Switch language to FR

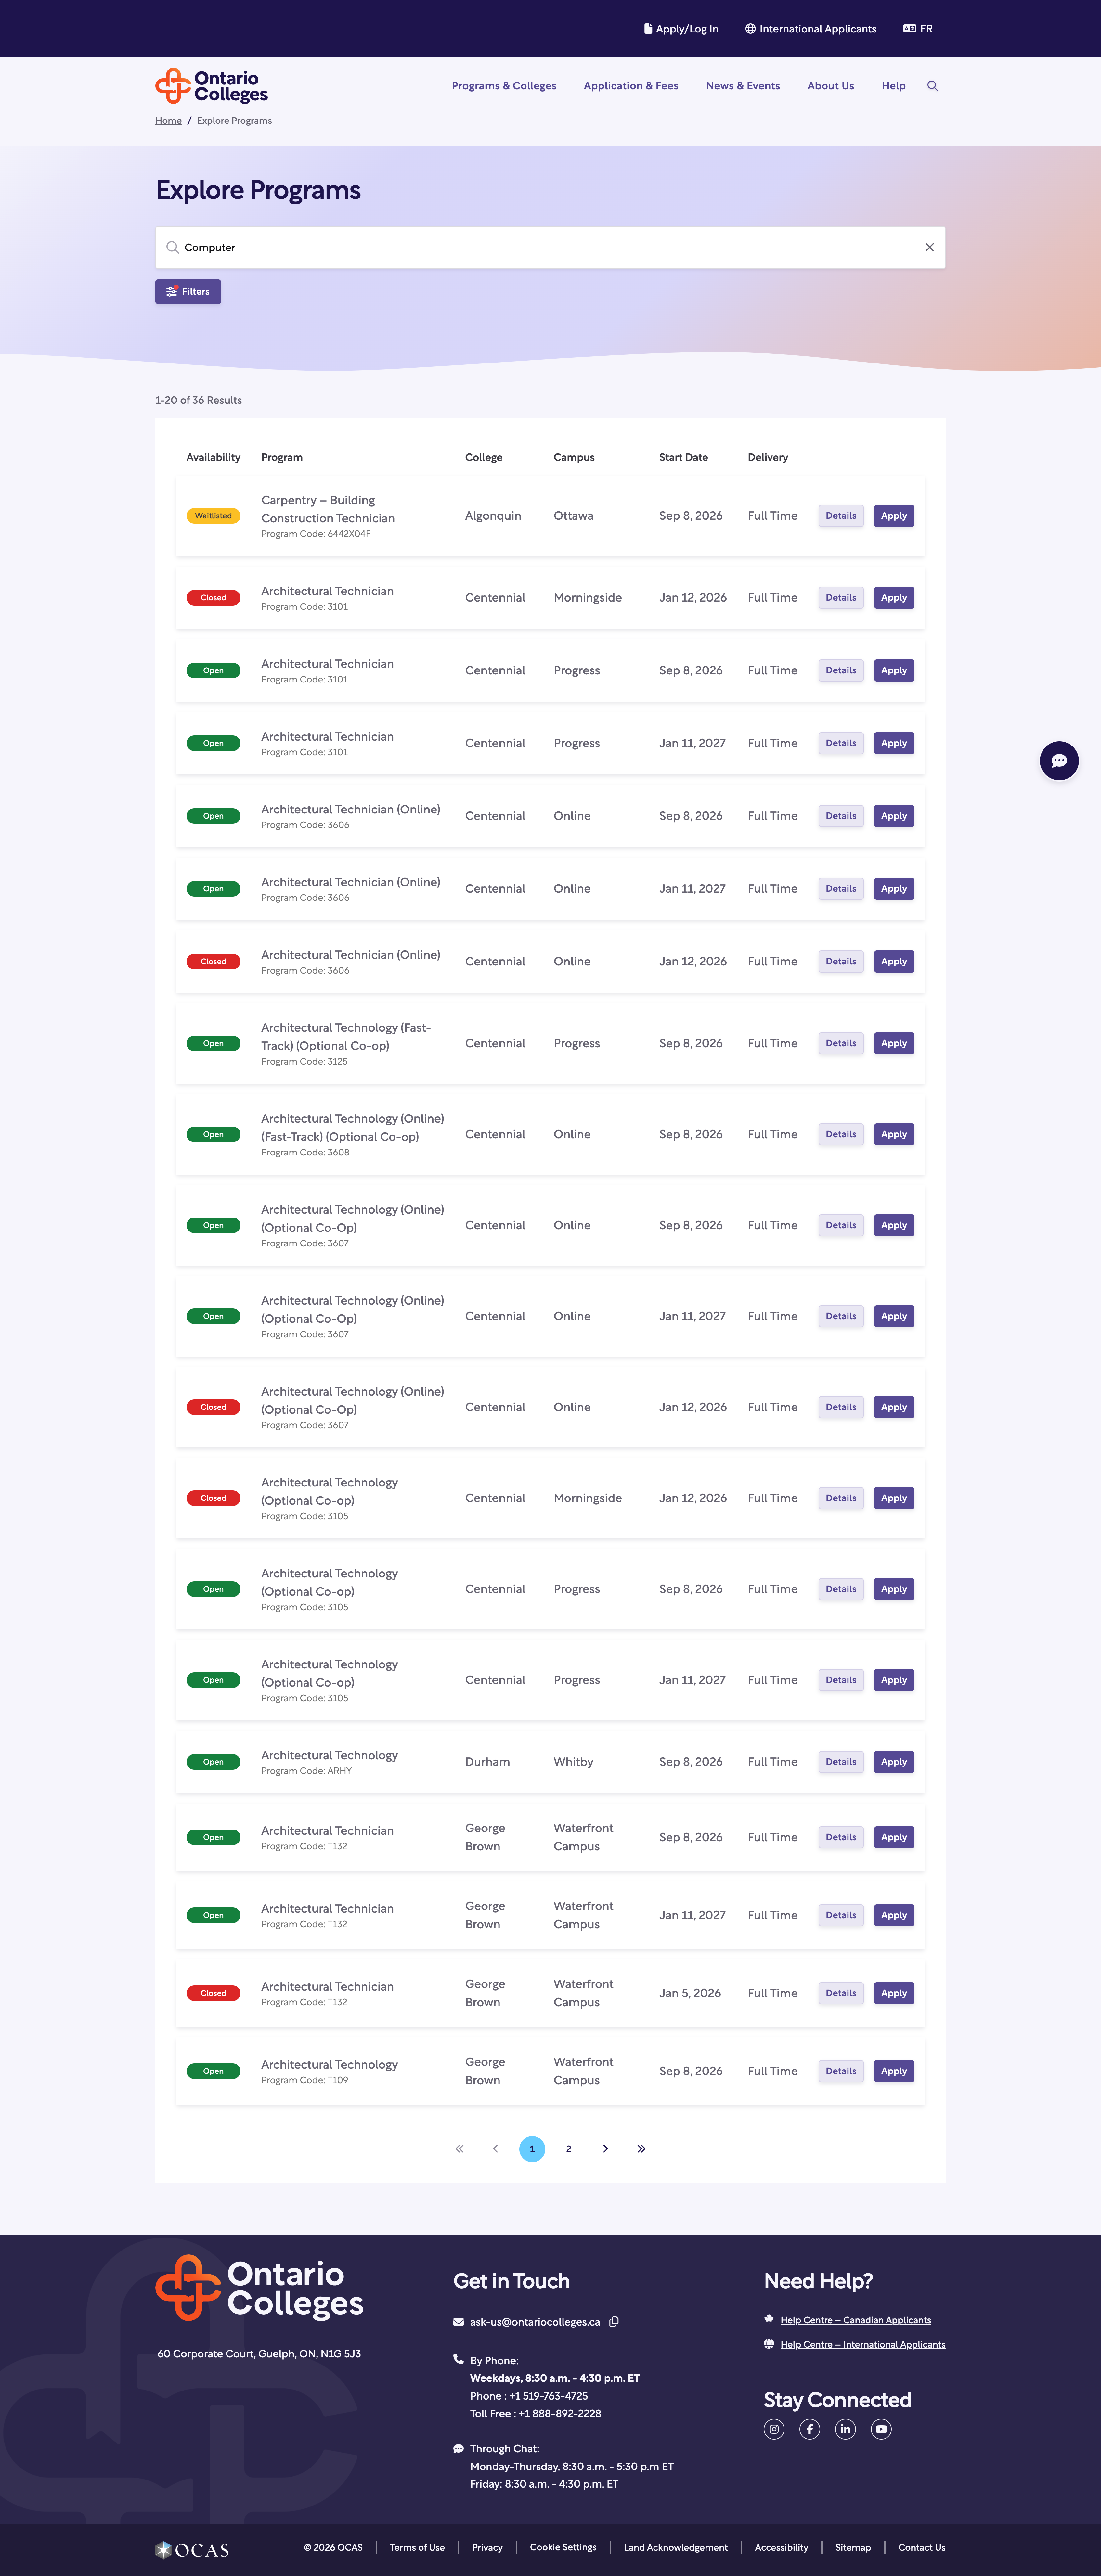(x=918, y=29)
